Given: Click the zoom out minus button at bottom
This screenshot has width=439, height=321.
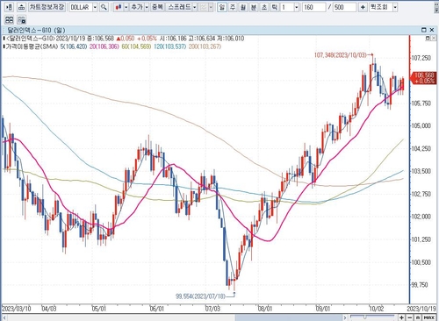Looking at the screenshot, I should (410, 317).
